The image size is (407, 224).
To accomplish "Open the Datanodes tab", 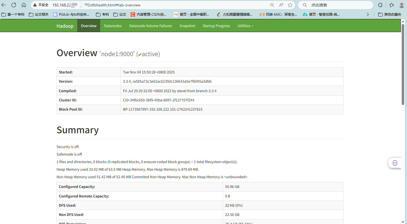I will point(113,26).
